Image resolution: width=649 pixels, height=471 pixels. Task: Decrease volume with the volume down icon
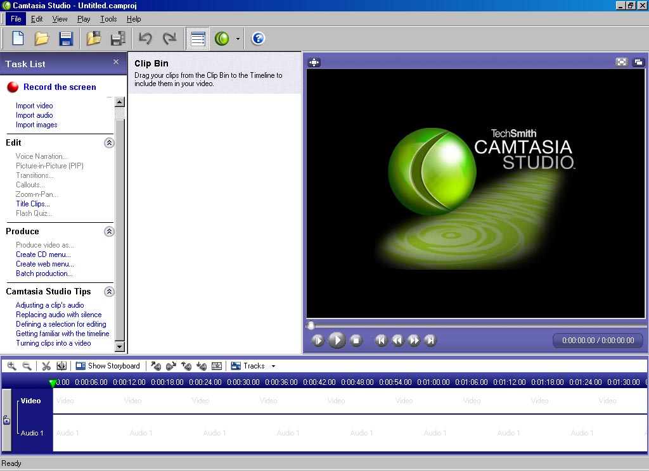202,366
